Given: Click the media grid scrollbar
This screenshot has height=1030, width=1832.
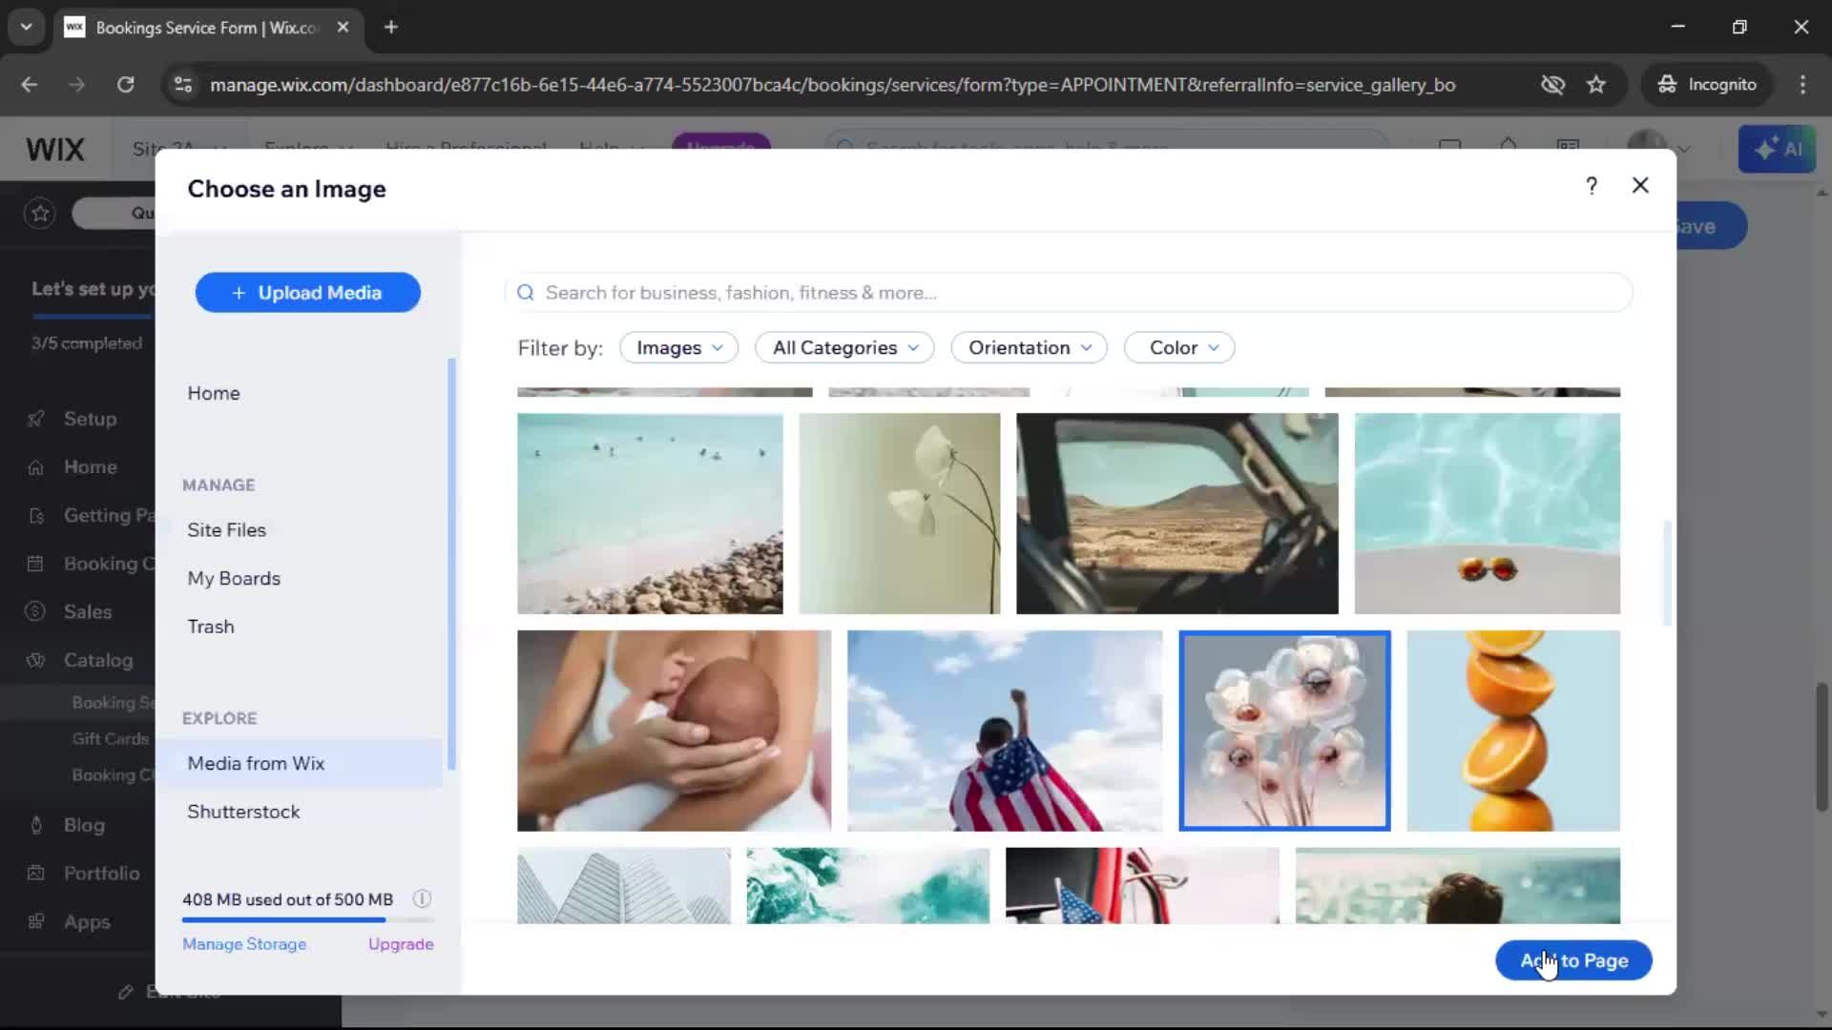Looking at the screenshot, I should [1667, 572].
